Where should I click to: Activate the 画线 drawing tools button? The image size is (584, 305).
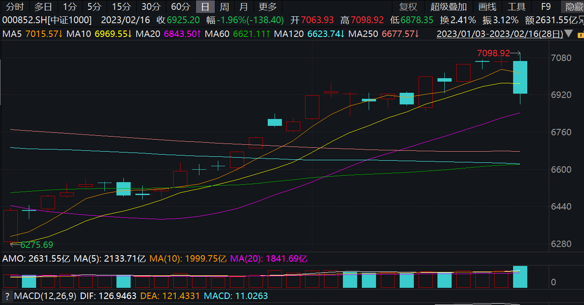[487, 6]
